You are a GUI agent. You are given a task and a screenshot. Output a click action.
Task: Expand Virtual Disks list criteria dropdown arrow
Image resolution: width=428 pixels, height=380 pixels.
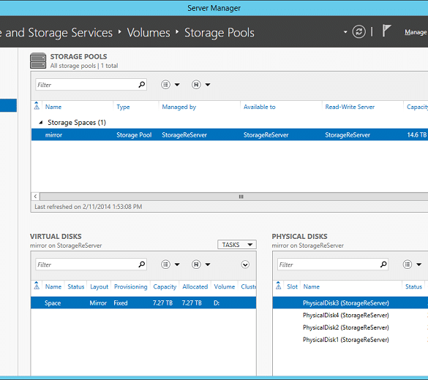point(177,265)
